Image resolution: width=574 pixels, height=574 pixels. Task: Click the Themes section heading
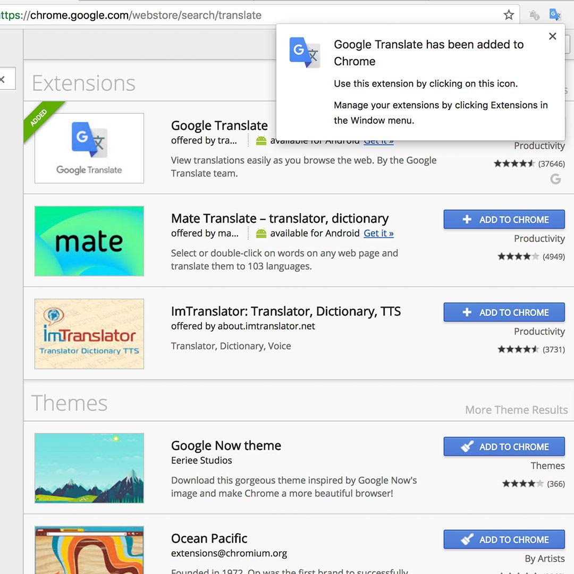(x=70, y=403)
